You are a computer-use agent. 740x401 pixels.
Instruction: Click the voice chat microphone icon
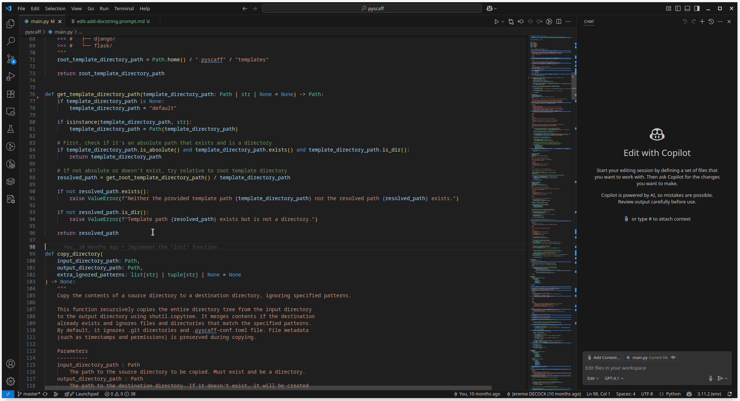710,378
